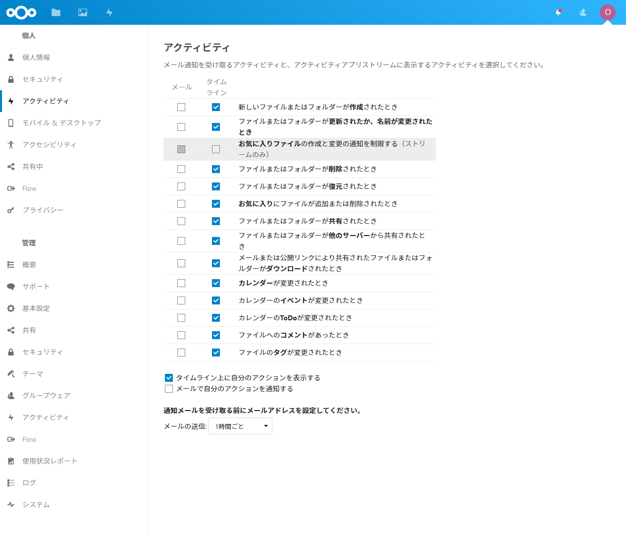Click the 個人情報 person icon
This screenshot has height=535, width=626.
11,58
